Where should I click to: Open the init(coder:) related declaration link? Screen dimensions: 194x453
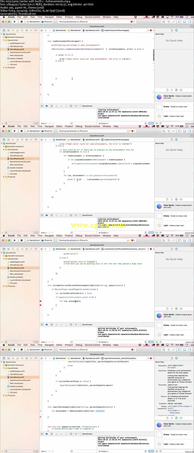pyautogui.click(x=173, y=410)
